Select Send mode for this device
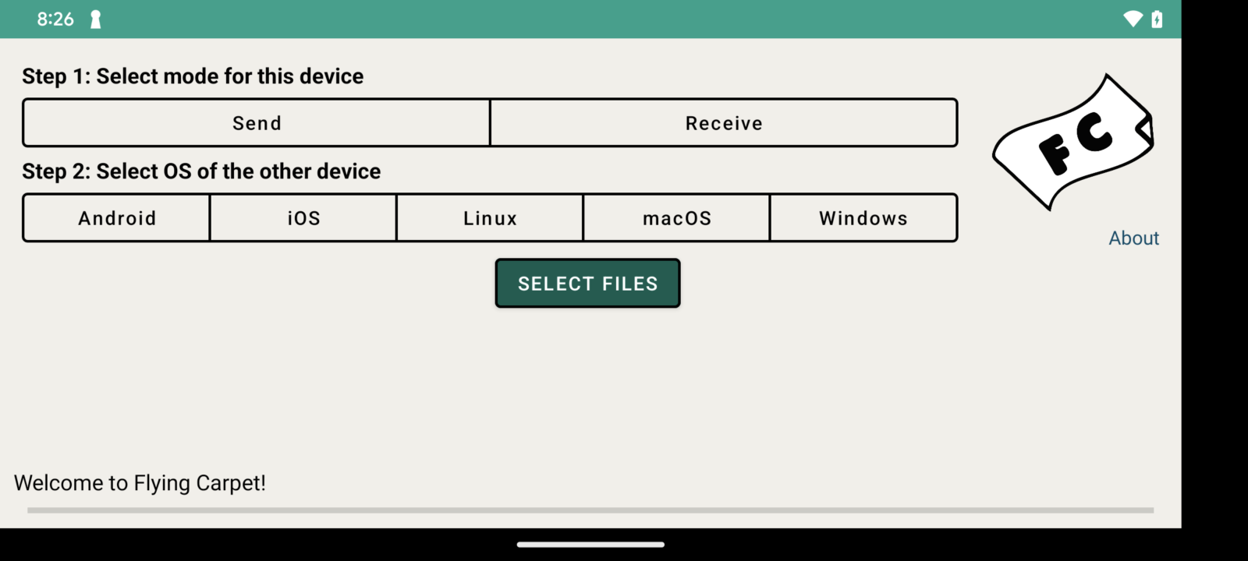This screenshot has width=1248, height=561. coord(257,123)
